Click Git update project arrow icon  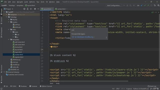click(x=142, y=5)
